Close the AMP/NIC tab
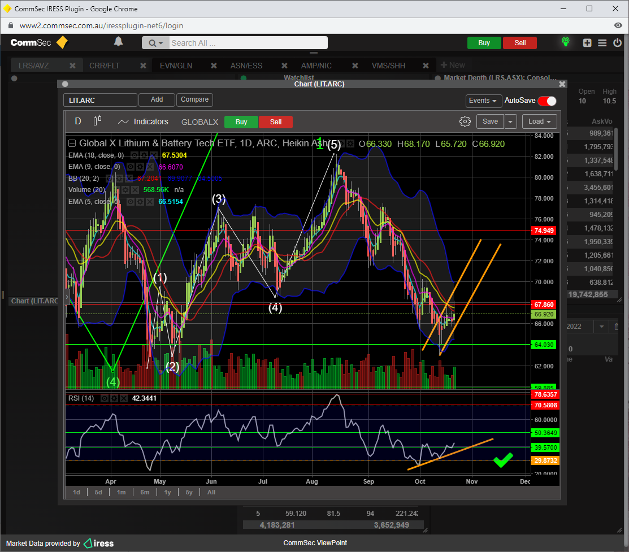629x552 pixels. (355, 66)
